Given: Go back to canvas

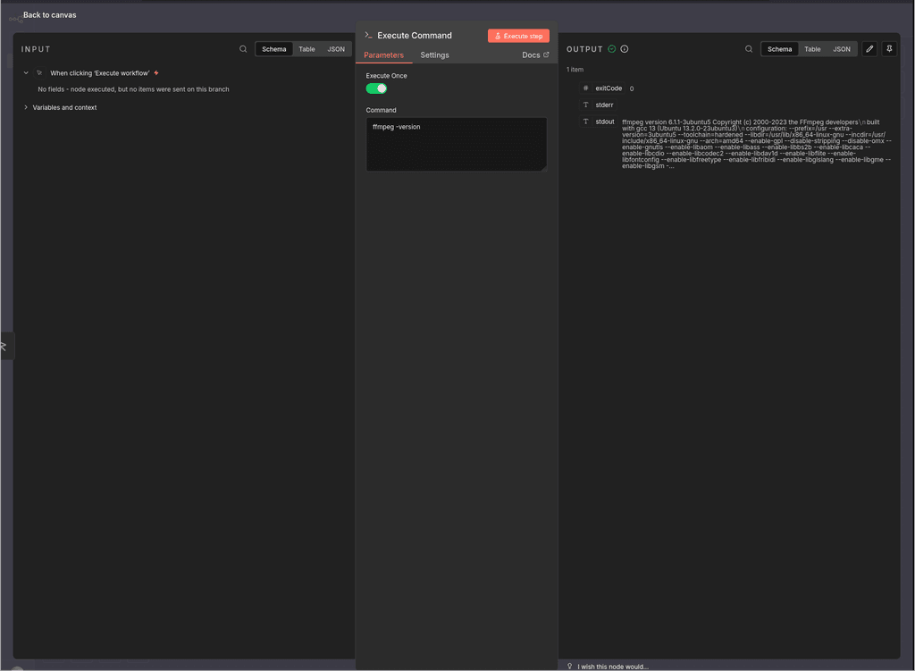Looking at the screenshot, I should (x=48, y=14).
